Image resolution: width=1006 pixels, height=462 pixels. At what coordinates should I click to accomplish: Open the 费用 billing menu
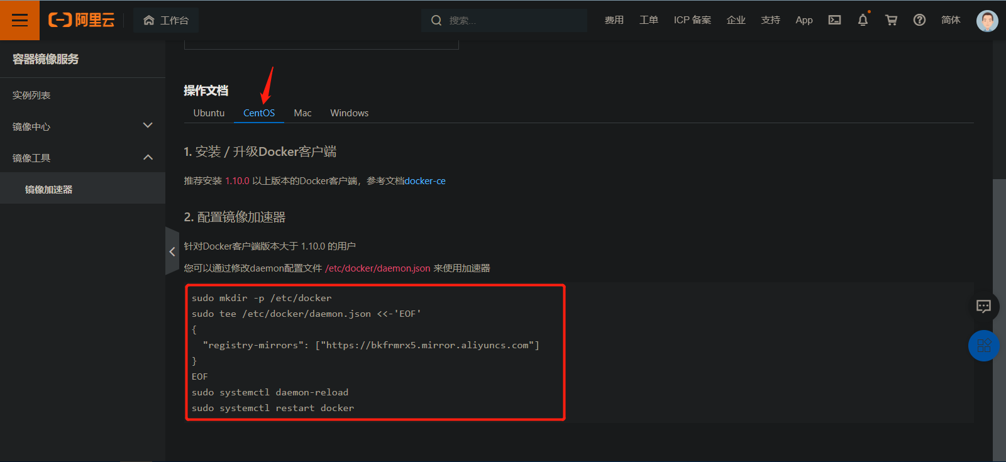[x=614, y=20]
